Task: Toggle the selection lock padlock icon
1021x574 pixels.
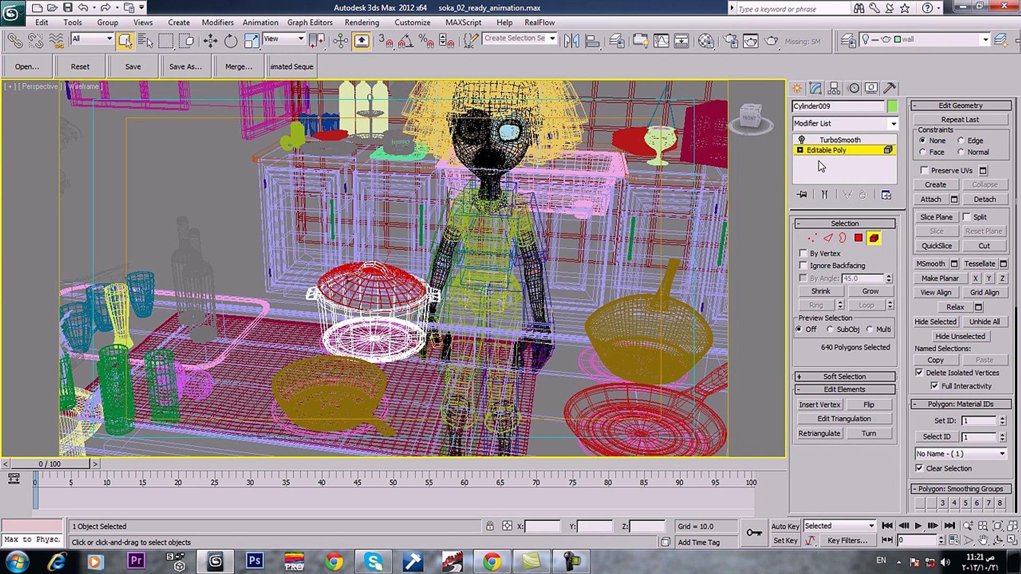Action: point(490,526)
